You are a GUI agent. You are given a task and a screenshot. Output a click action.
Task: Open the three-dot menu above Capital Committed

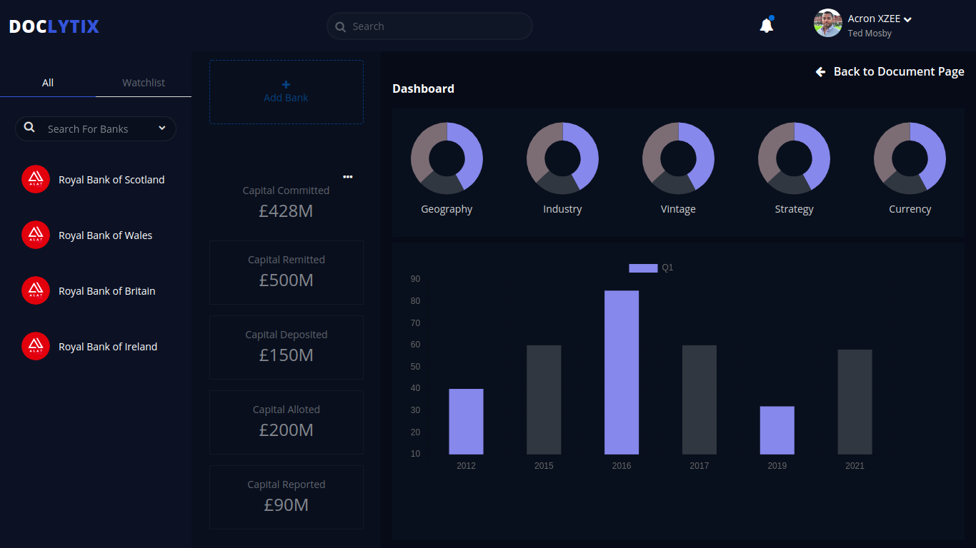click(348, 176)
